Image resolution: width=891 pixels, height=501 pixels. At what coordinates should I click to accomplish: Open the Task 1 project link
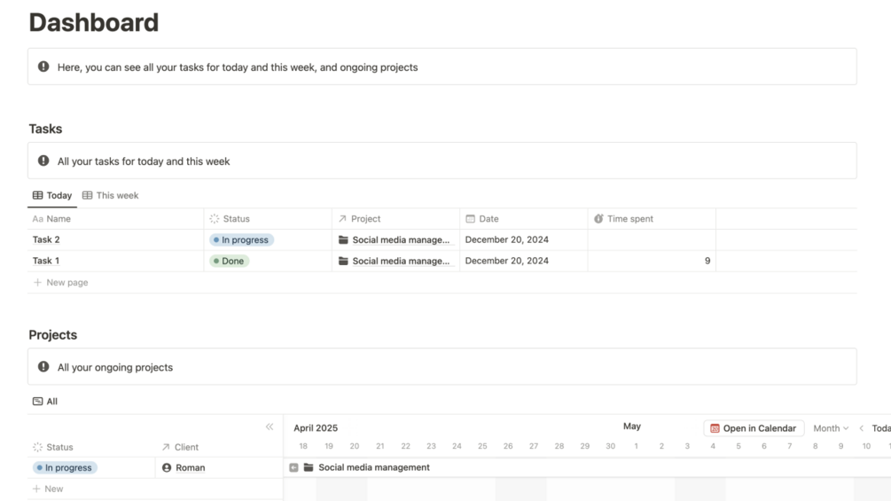[400, 261]
